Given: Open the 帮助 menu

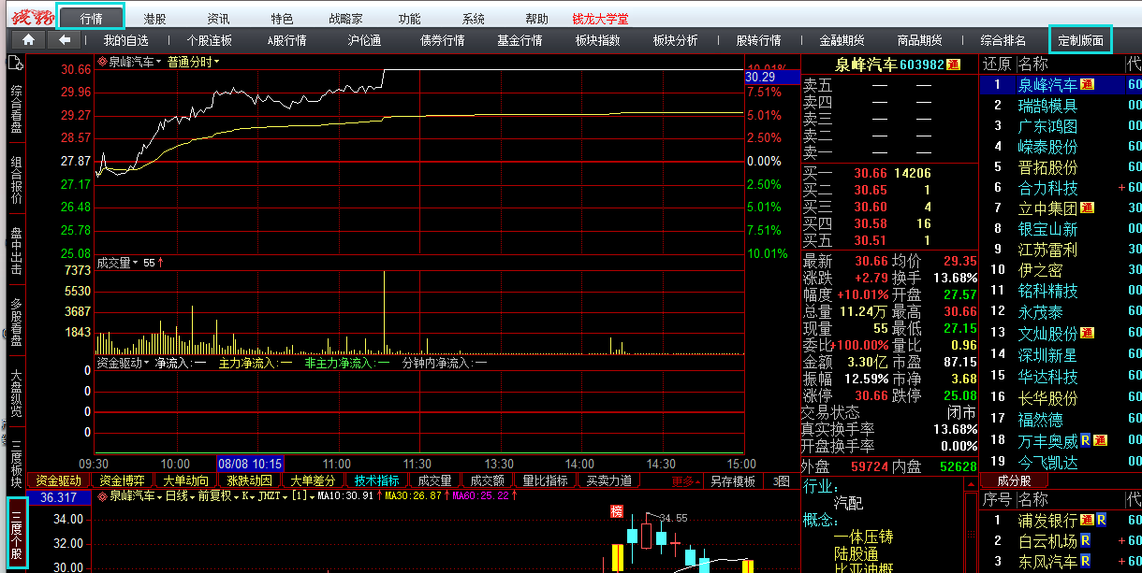Looking at the screenshot, I should click(x=537, y=19).
